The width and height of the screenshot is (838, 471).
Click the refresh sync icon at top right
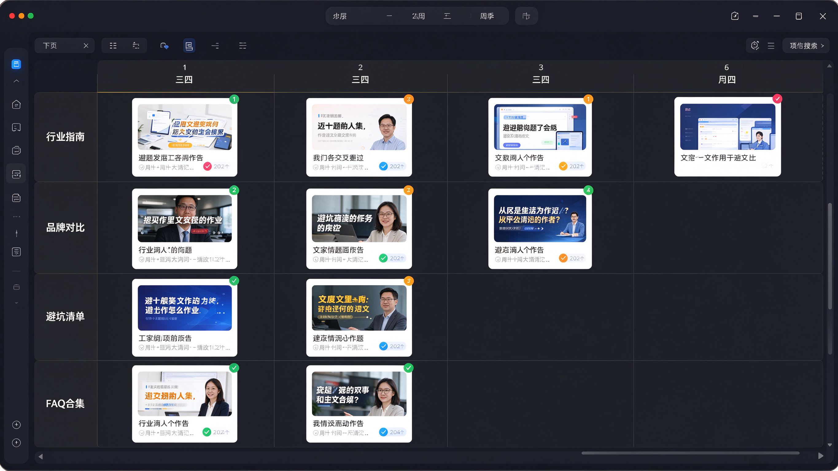(x=755, y=45)
